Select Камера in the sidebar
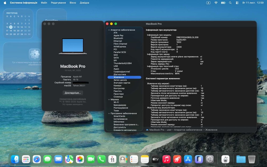The height and width of the screenshot is (167, 267). [117, 86]
